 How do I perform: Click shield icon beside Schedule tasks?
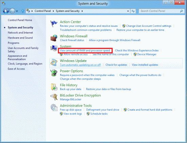pos(88,114)
